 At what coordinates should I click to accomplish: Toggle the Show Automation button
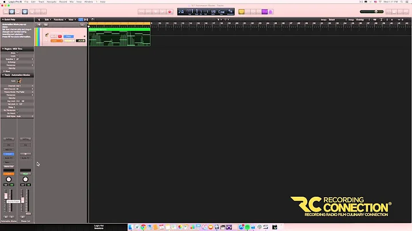point(81,19)
